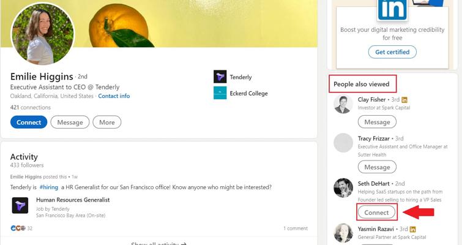
Task: Open Yasmin Razavi name link
Action: (x=376, y=229)
